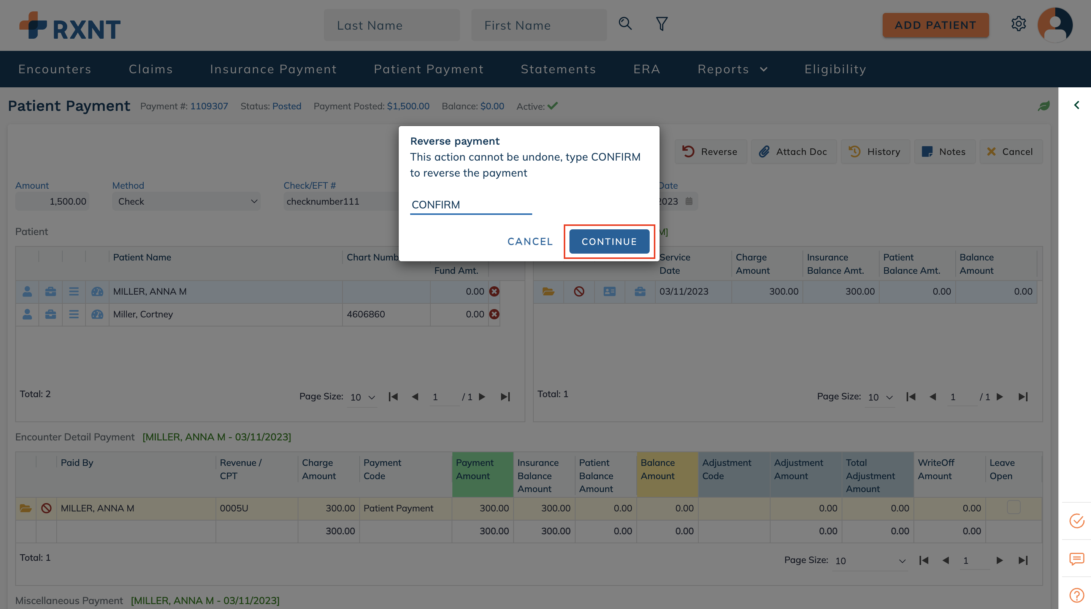The image size is (1091, 609).
Task: Go to first page in Patient table
Action: 393,397
